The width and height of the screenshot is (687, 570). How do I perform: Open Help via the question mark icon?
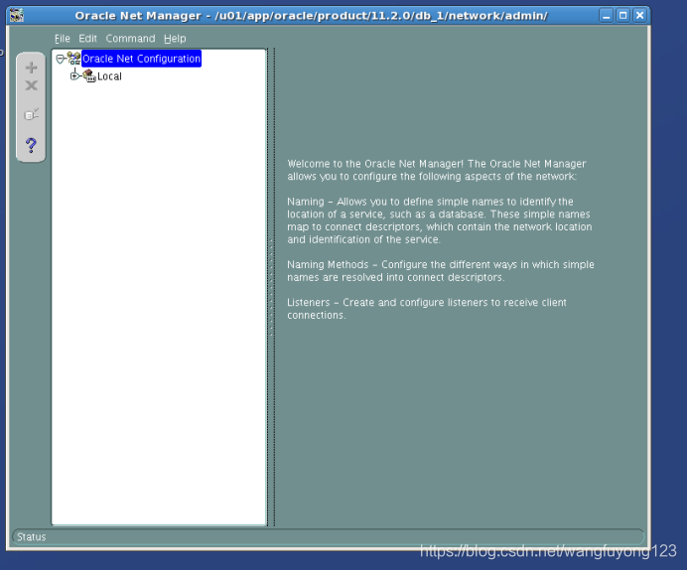click(31, 145)
